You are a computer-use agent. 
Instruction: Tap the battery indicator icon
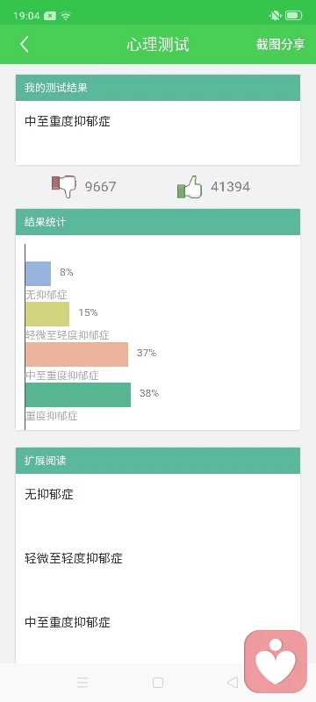[294, 16]
